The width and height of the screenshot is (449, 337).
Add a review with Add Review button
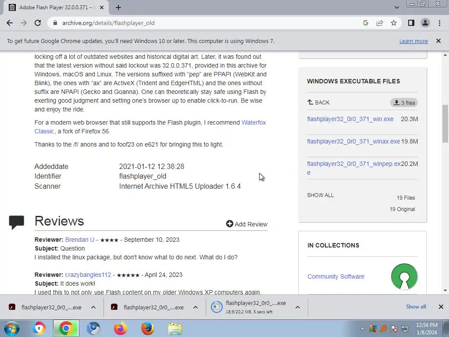246,224
